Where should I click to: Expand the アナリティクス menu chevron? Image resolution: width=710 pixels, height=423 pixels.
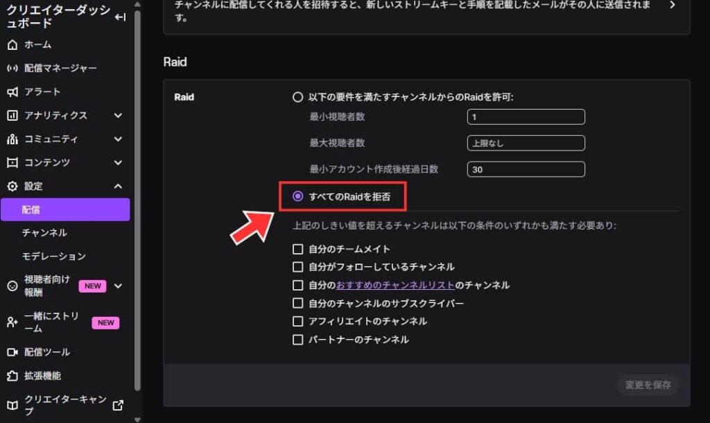(118, 116)
